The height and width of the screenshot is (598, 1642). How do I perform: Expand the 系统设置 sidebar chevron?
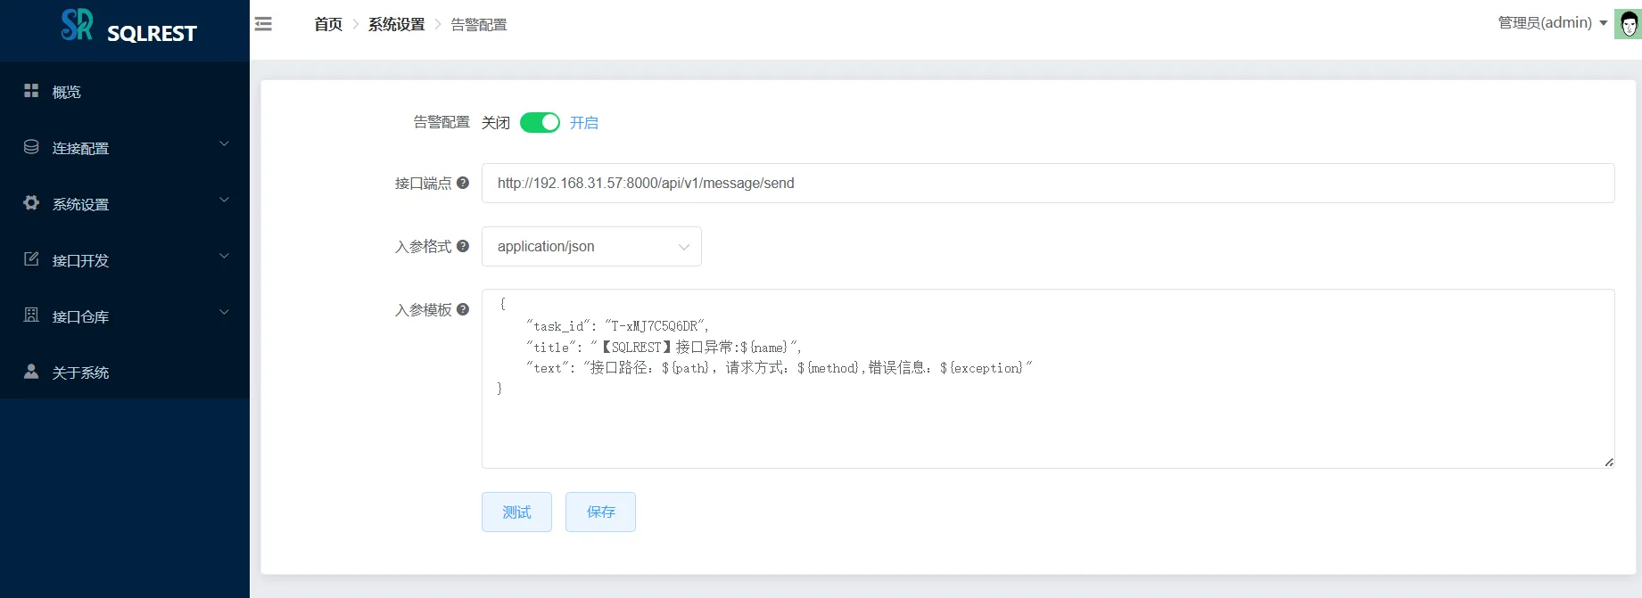point(225,200)
